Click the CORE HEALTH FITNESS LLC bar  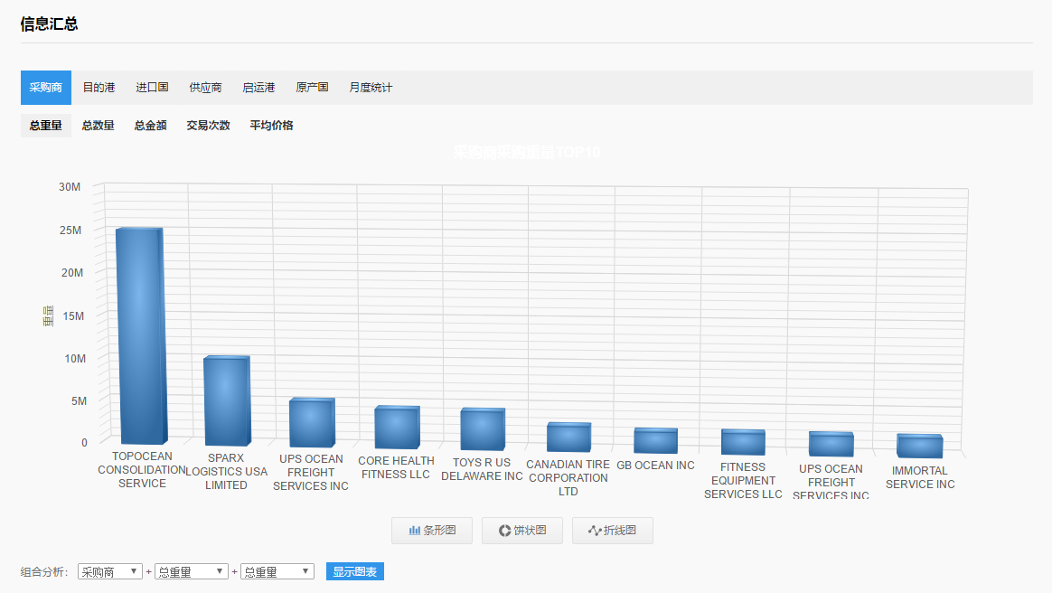point(397,428)
